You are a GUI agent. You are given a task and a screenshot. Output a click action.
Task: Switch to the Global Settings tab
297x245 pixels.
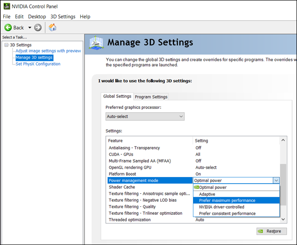117,96
